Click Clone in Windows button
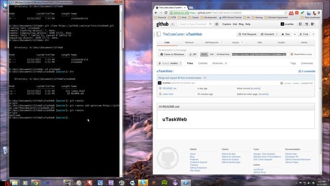 click(172, 54)
